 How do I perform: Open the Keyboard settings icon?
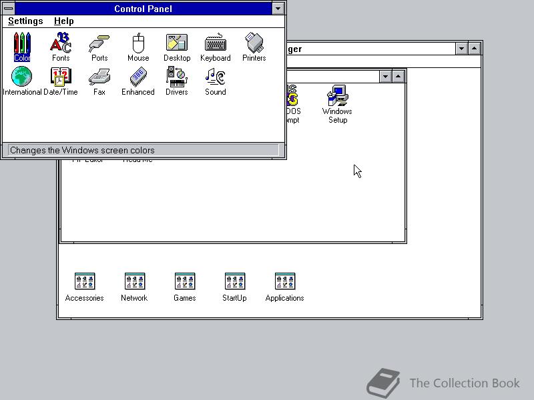pos(215,47)
